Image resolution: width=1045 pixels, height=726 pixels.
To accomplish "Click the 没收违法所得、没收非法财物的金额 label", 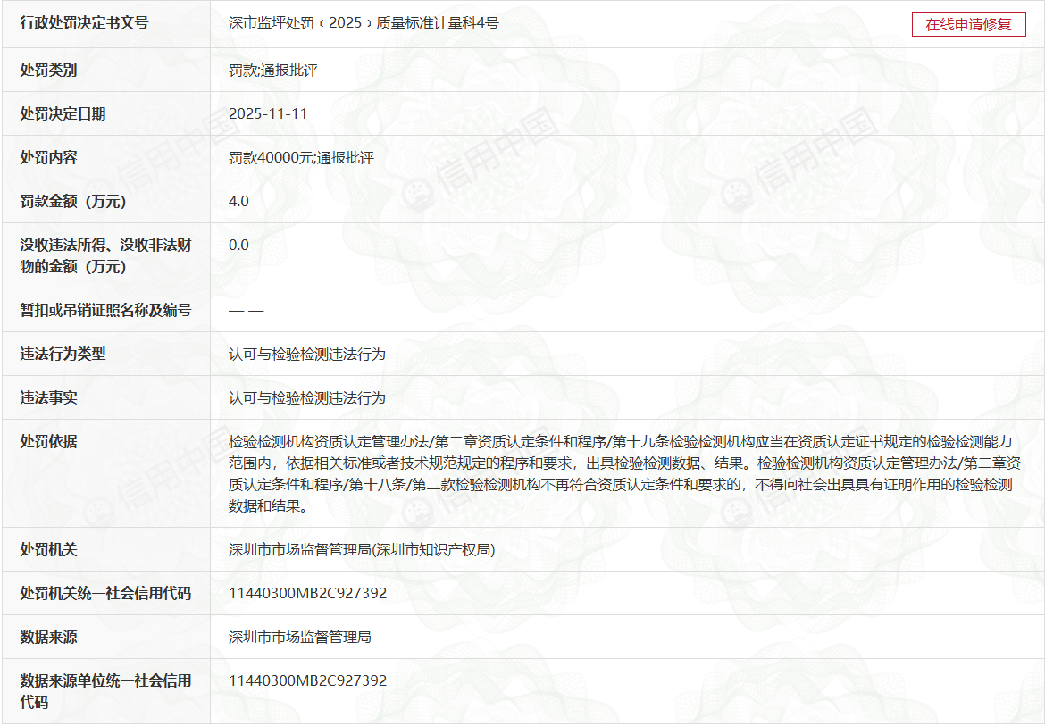I will point(105,255).
